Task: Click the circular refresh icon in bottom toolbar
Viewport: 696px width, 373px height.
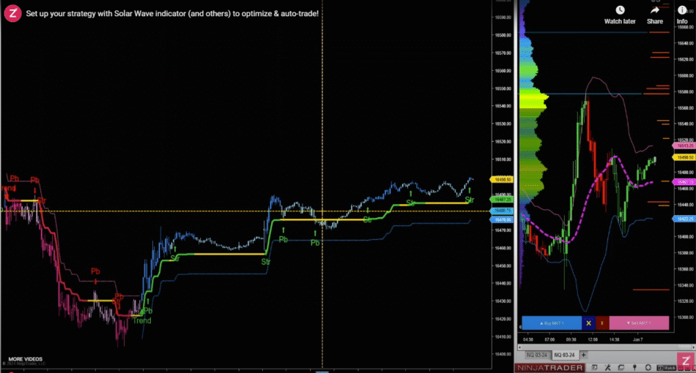Action: [x=649, y=366]
